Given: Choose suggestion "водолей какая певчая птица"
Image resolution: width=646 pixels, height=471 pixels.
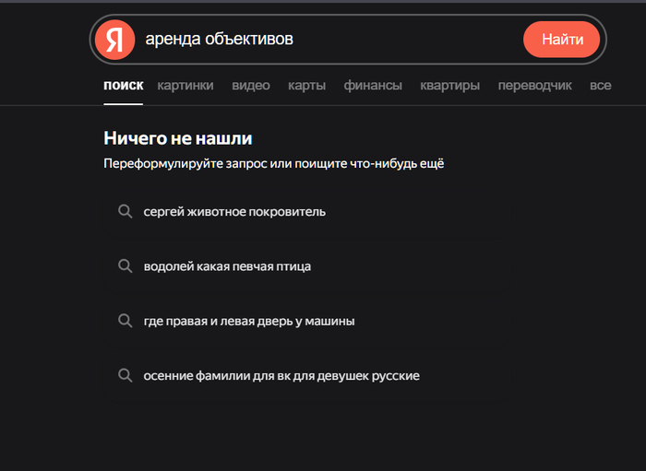Looking at the screenshot, I should click(x=227, y=266).
